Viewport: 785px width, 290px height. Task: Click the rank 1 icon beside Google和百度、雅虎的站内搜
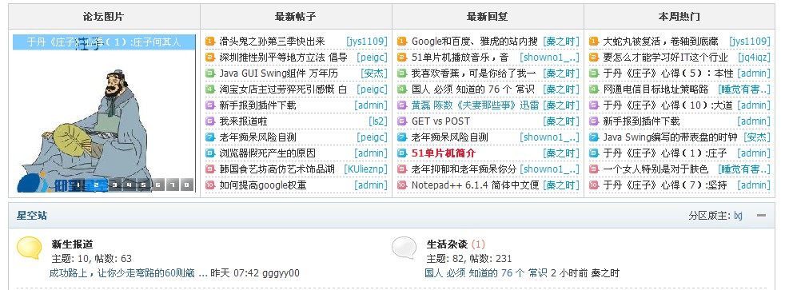point(402,42)
